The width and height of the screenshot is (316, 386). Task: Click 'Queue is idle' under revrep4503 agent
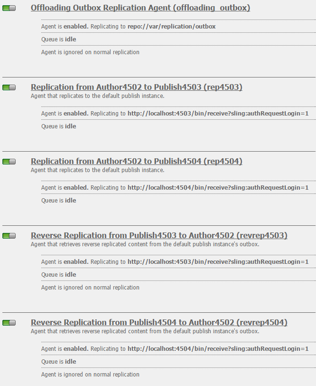click(59, 275)
